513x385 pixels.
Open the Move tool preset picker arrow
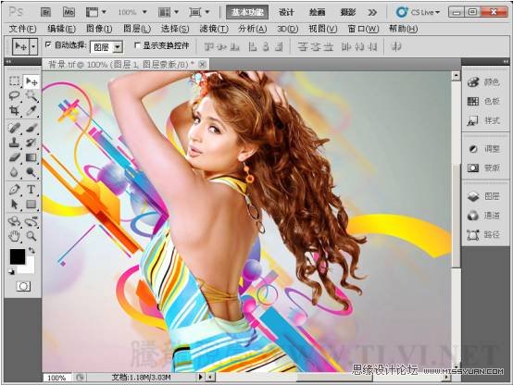coord(33,47)
